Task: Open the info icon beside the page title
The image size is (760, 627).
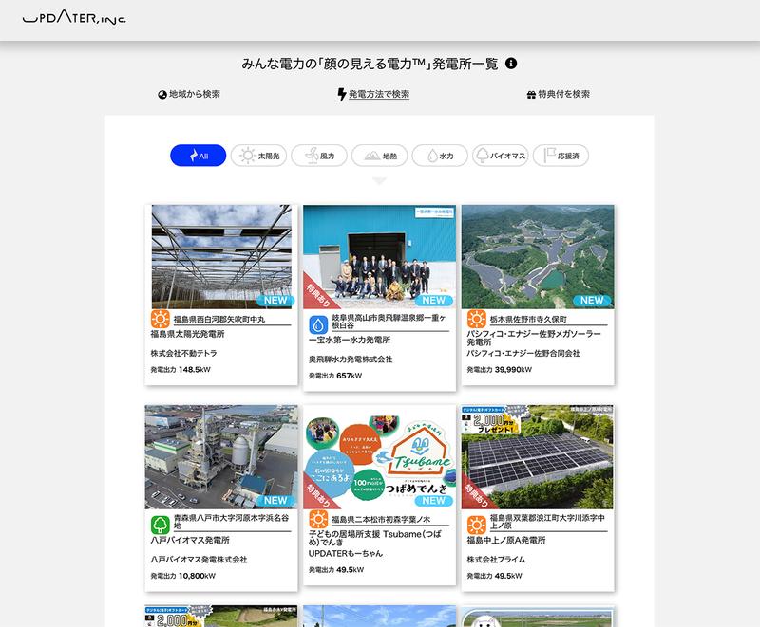Action: tap(511, 64)
